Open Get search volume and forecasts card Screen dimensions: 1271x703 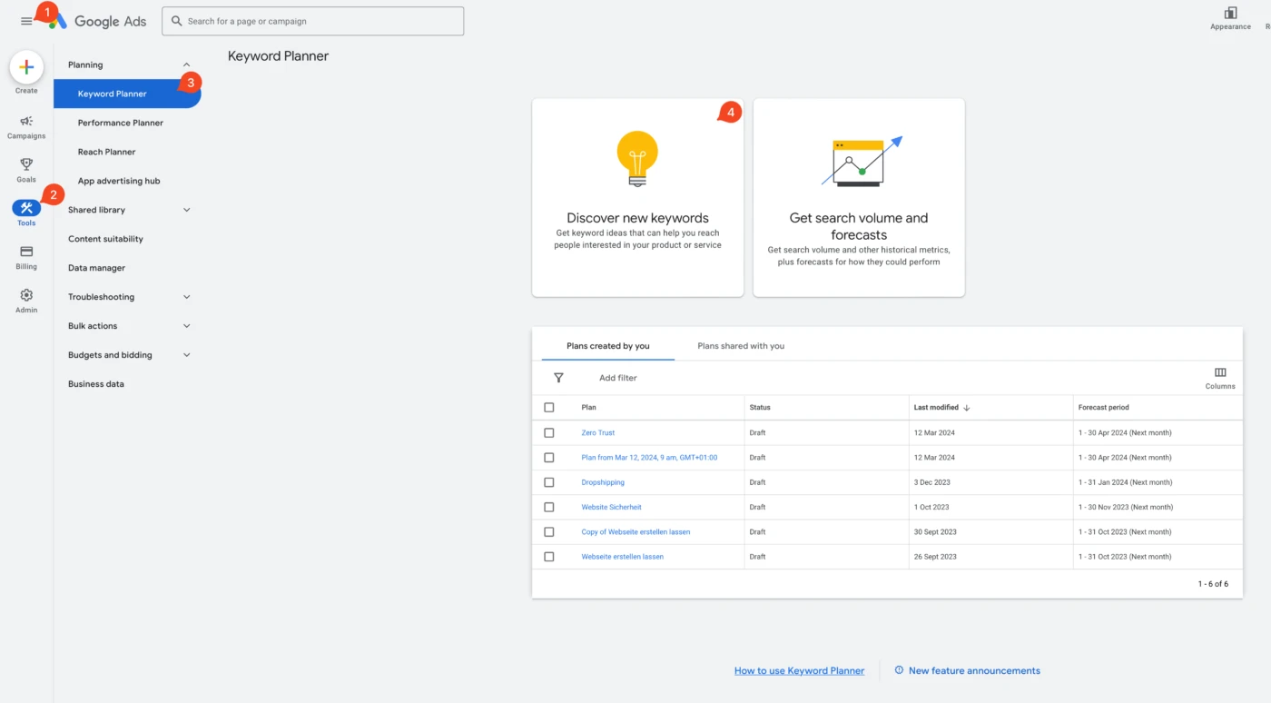pos(859,197)
